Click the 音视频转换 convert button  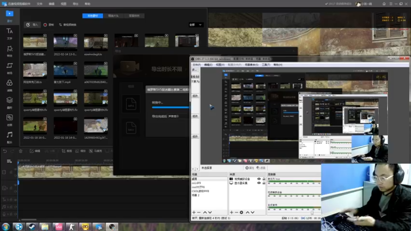tap(68, 25)
